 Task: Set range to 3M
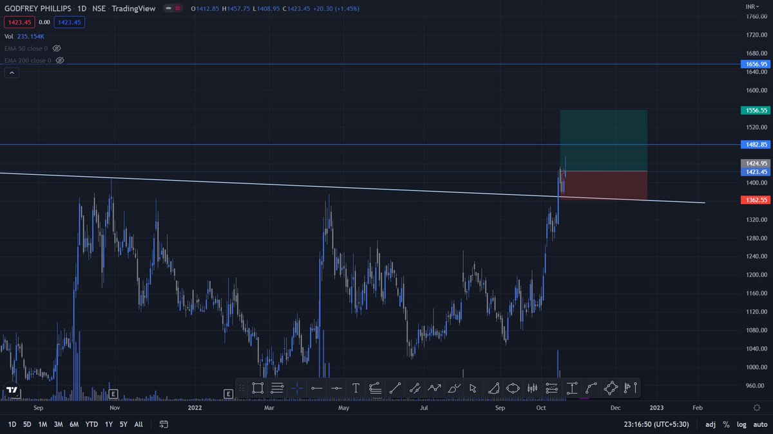click(58, 424)
